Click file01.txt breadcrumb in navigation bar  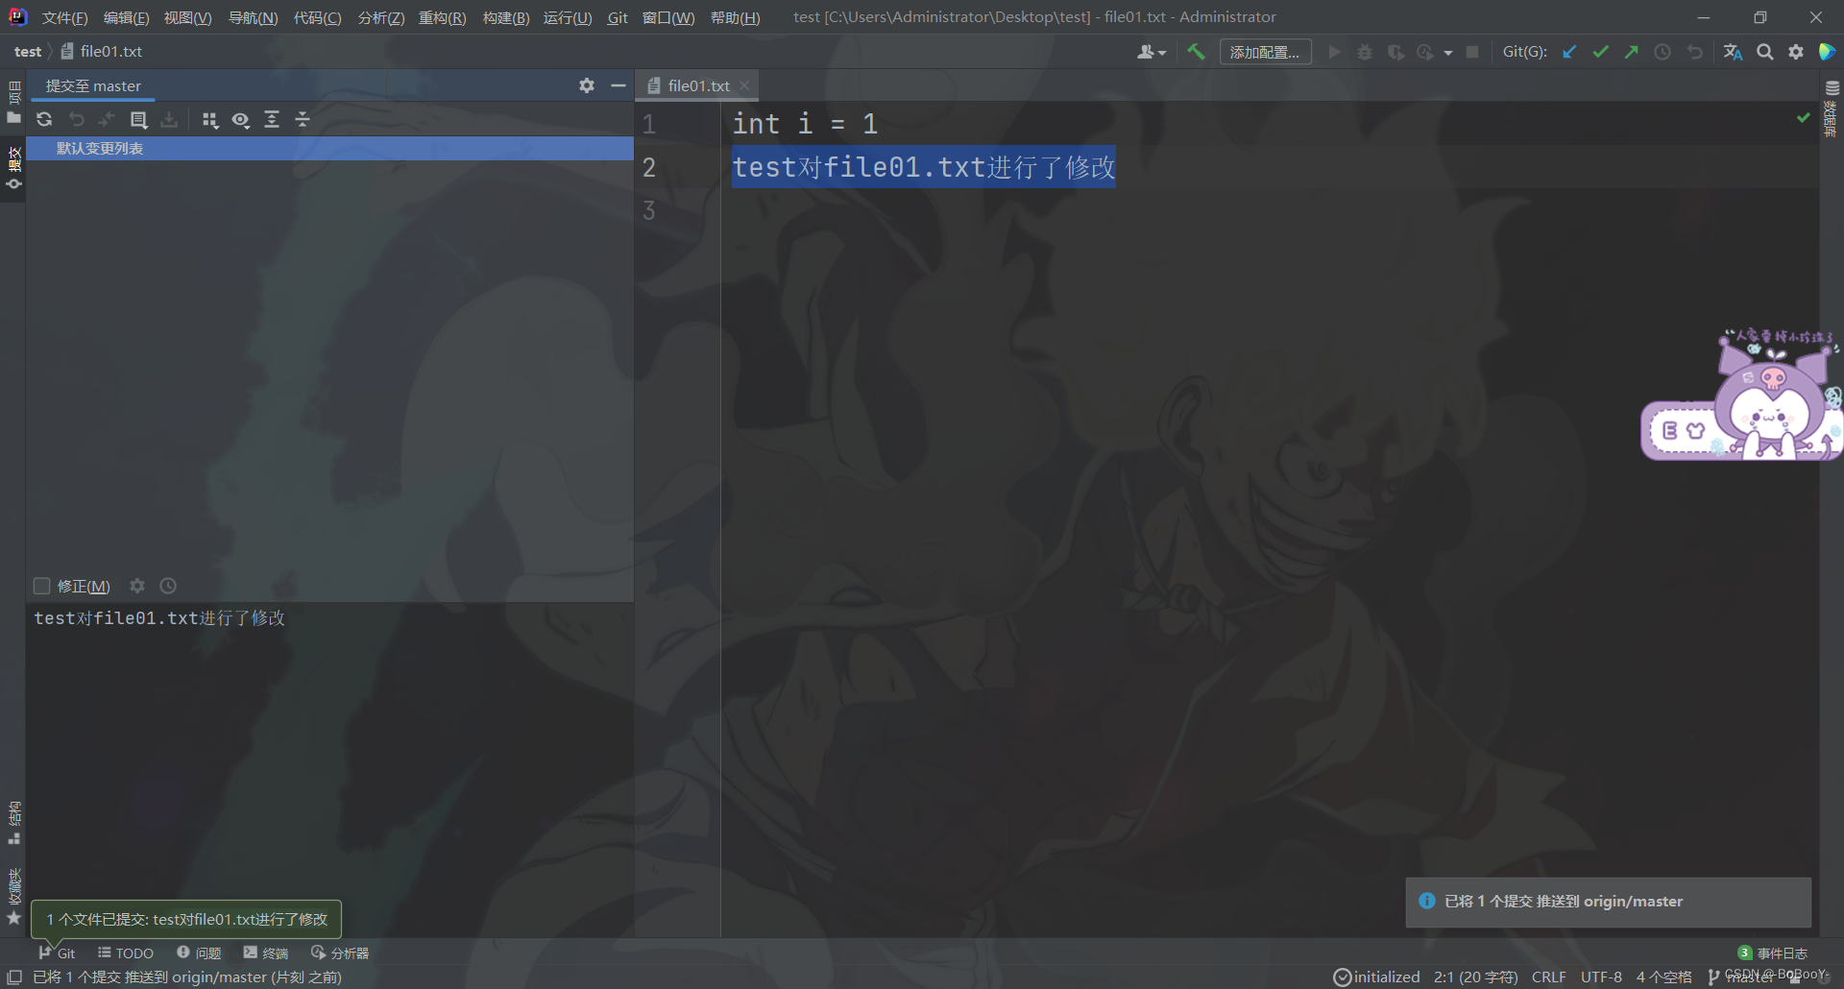102,52
